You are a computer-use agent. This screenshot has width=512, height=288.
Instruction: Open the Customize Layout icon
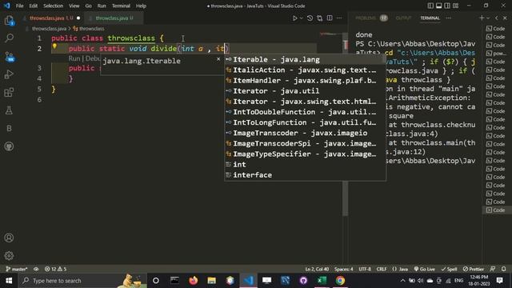coord(455,6)
